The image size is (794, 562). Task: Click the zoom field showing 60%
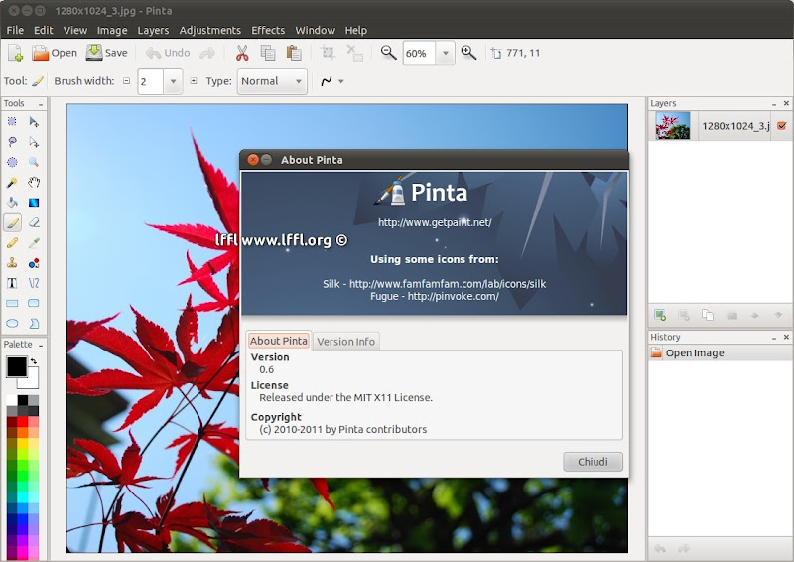point(419,53)
